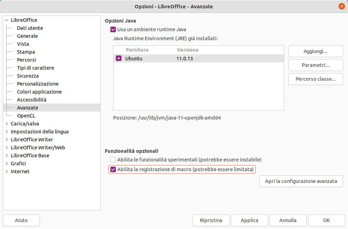The image size is (348, 229).
Task: Select LibreOffice root tree label
Action: click(x=24, y=20)
